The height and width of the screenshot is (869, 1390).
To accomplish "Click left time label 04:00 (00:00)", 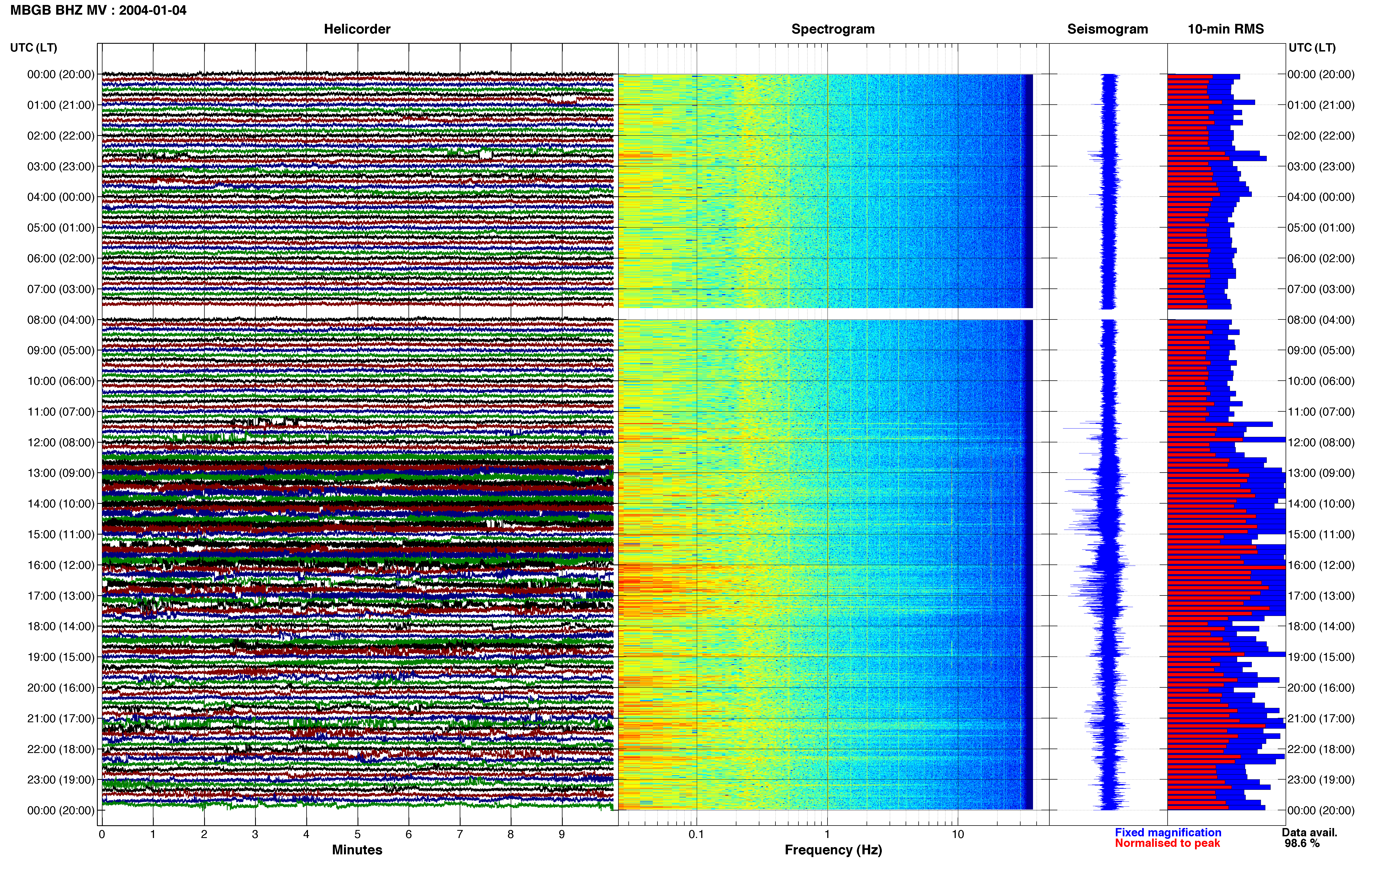I will pos(61,197).
